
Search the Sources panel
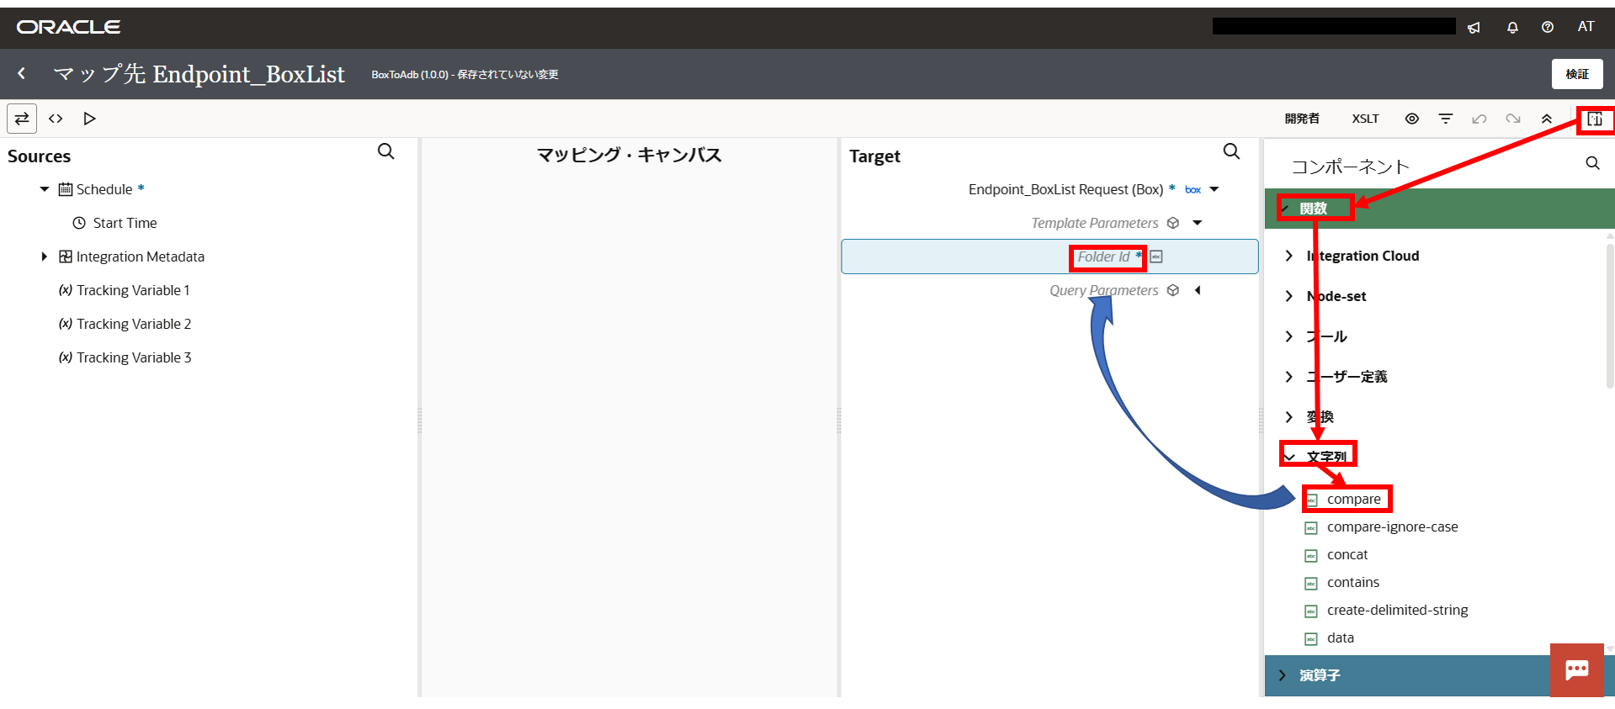tap(386, 151)
